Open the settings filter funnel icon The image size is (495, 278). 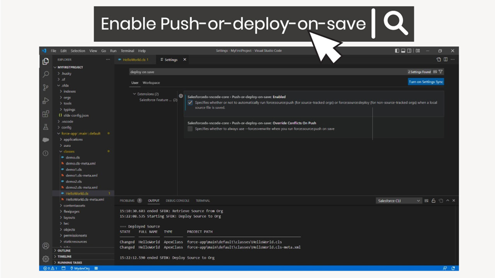tap(440, 72)
